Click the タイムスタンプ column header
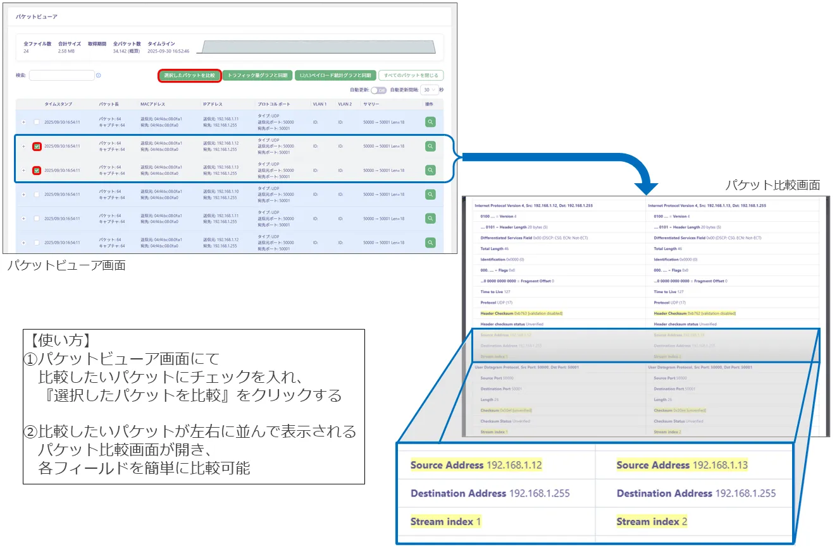 pyautogui.click(x=58, y=104)
